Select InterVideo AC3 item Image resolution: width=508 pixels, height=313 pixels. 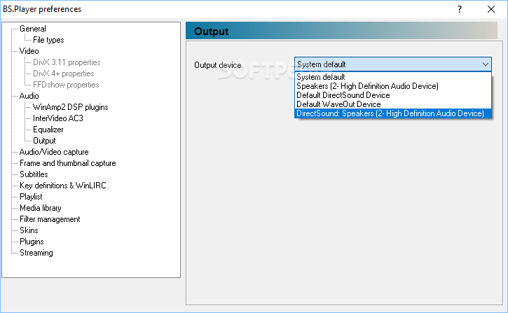[x=58, y=118]
